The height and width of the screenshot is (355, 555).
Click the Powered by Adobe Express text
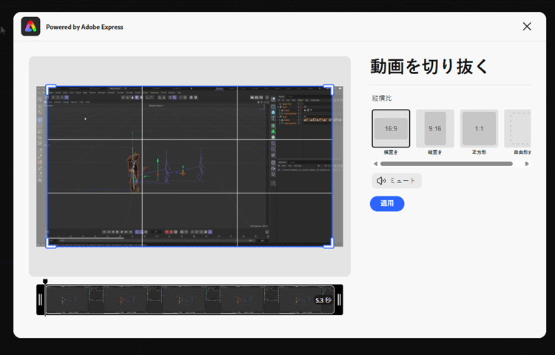pos(84,27)
